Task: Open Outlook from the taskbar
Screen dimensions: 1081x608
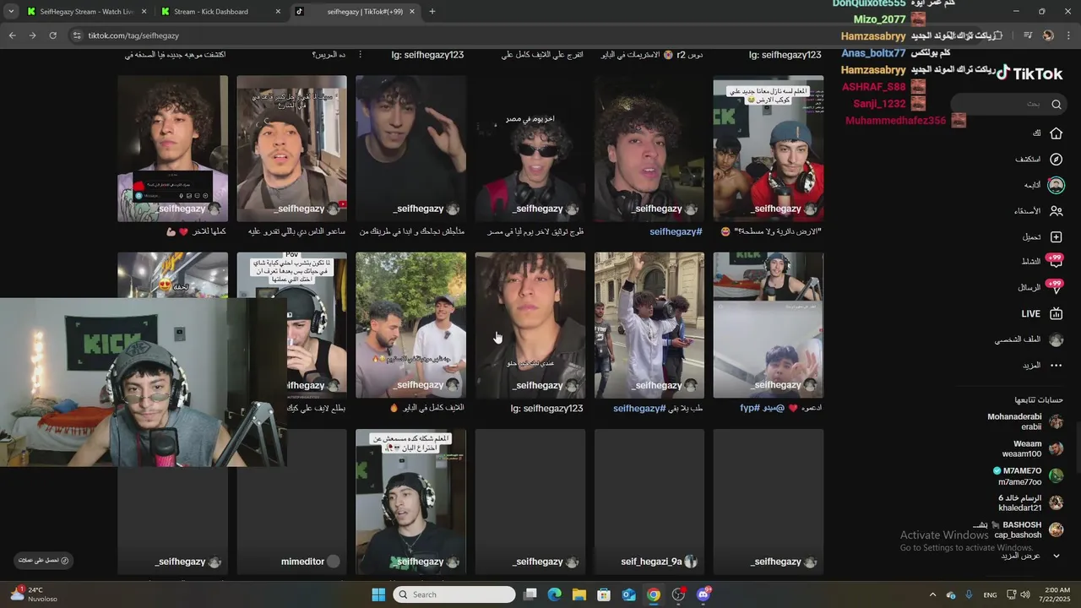Action: tap(628, 594)
